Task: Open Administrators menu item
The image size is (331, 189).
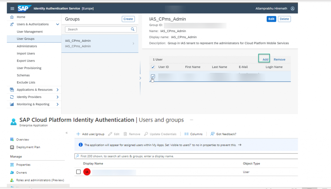Action: [27, 46]
